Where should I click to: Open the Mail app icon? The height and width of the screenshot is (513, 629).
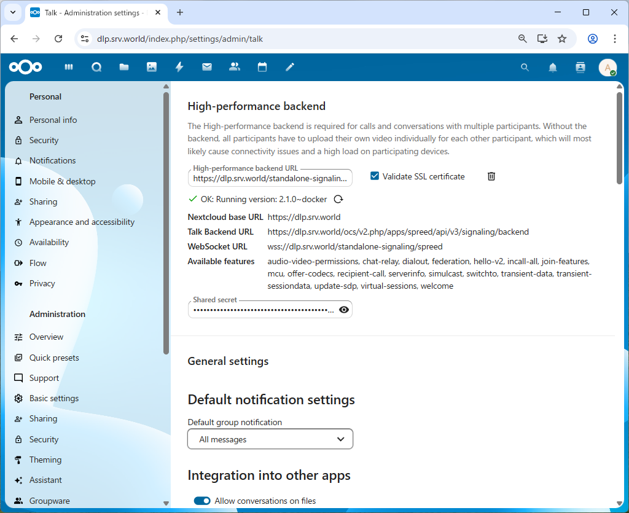tap(207, 67)
